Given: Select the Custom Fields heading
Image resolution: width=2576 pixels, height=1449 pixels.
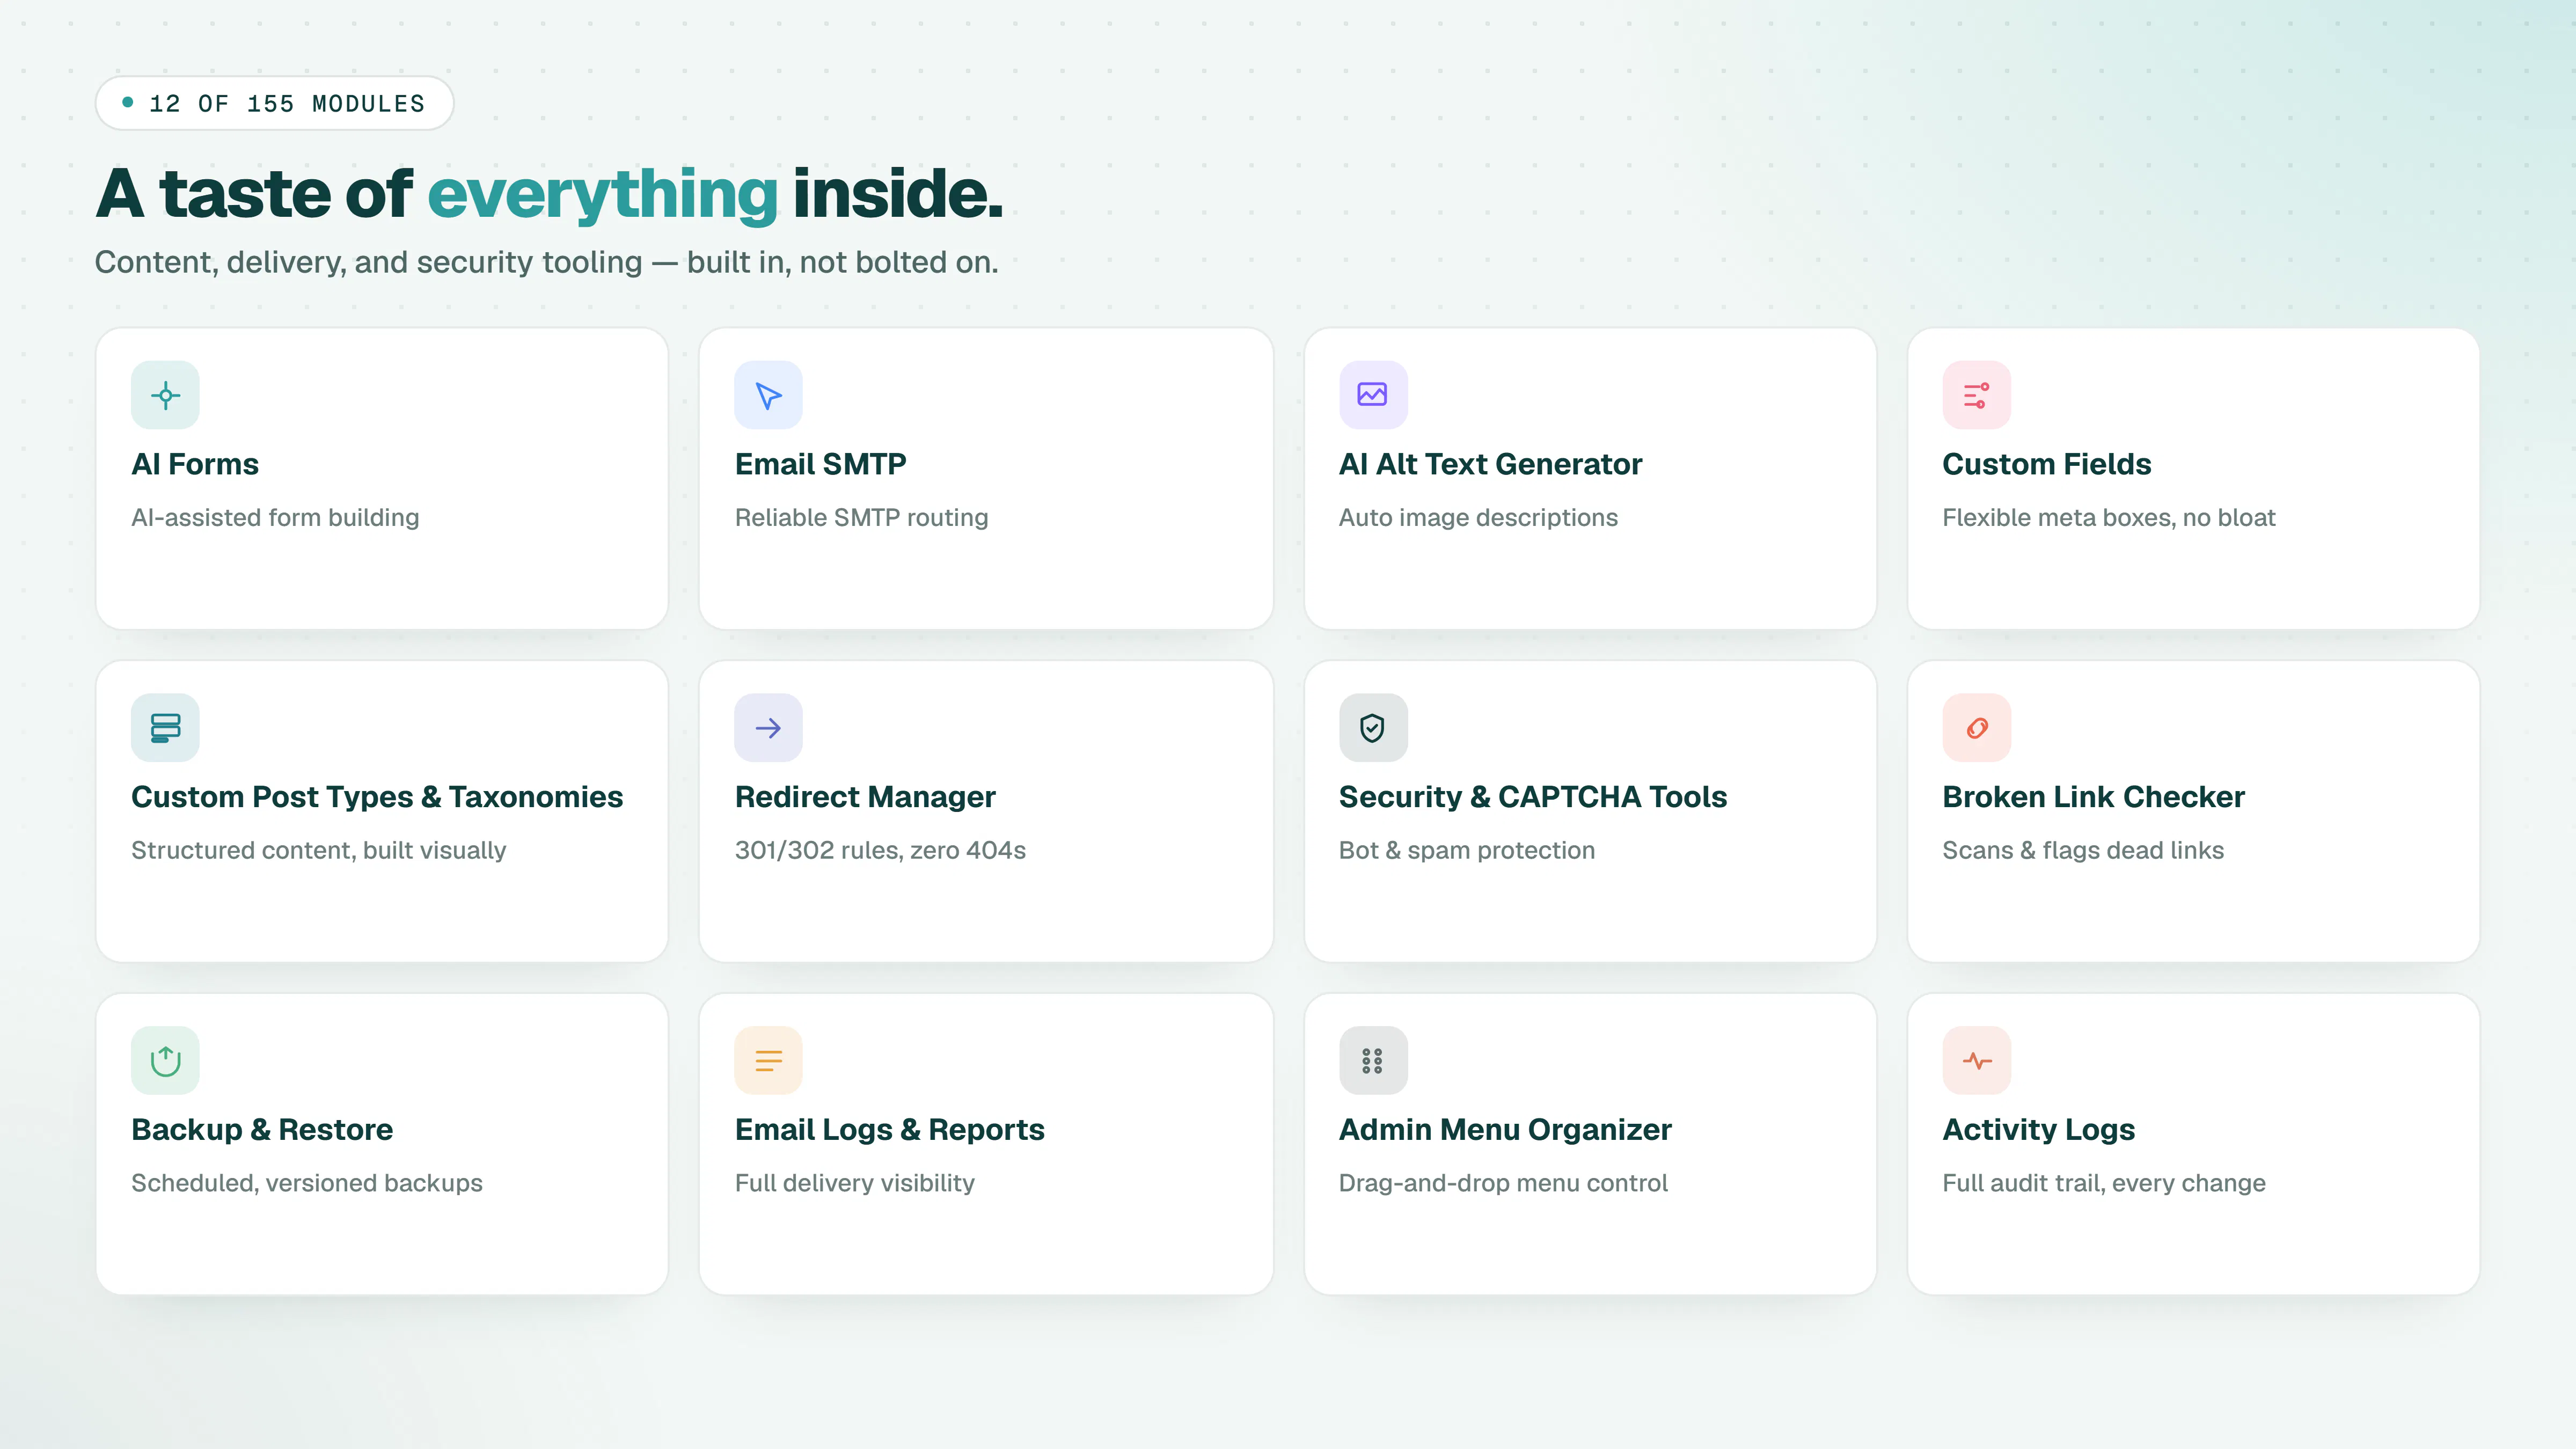Looking at the screenshot, I should [x=2046, y=464].
